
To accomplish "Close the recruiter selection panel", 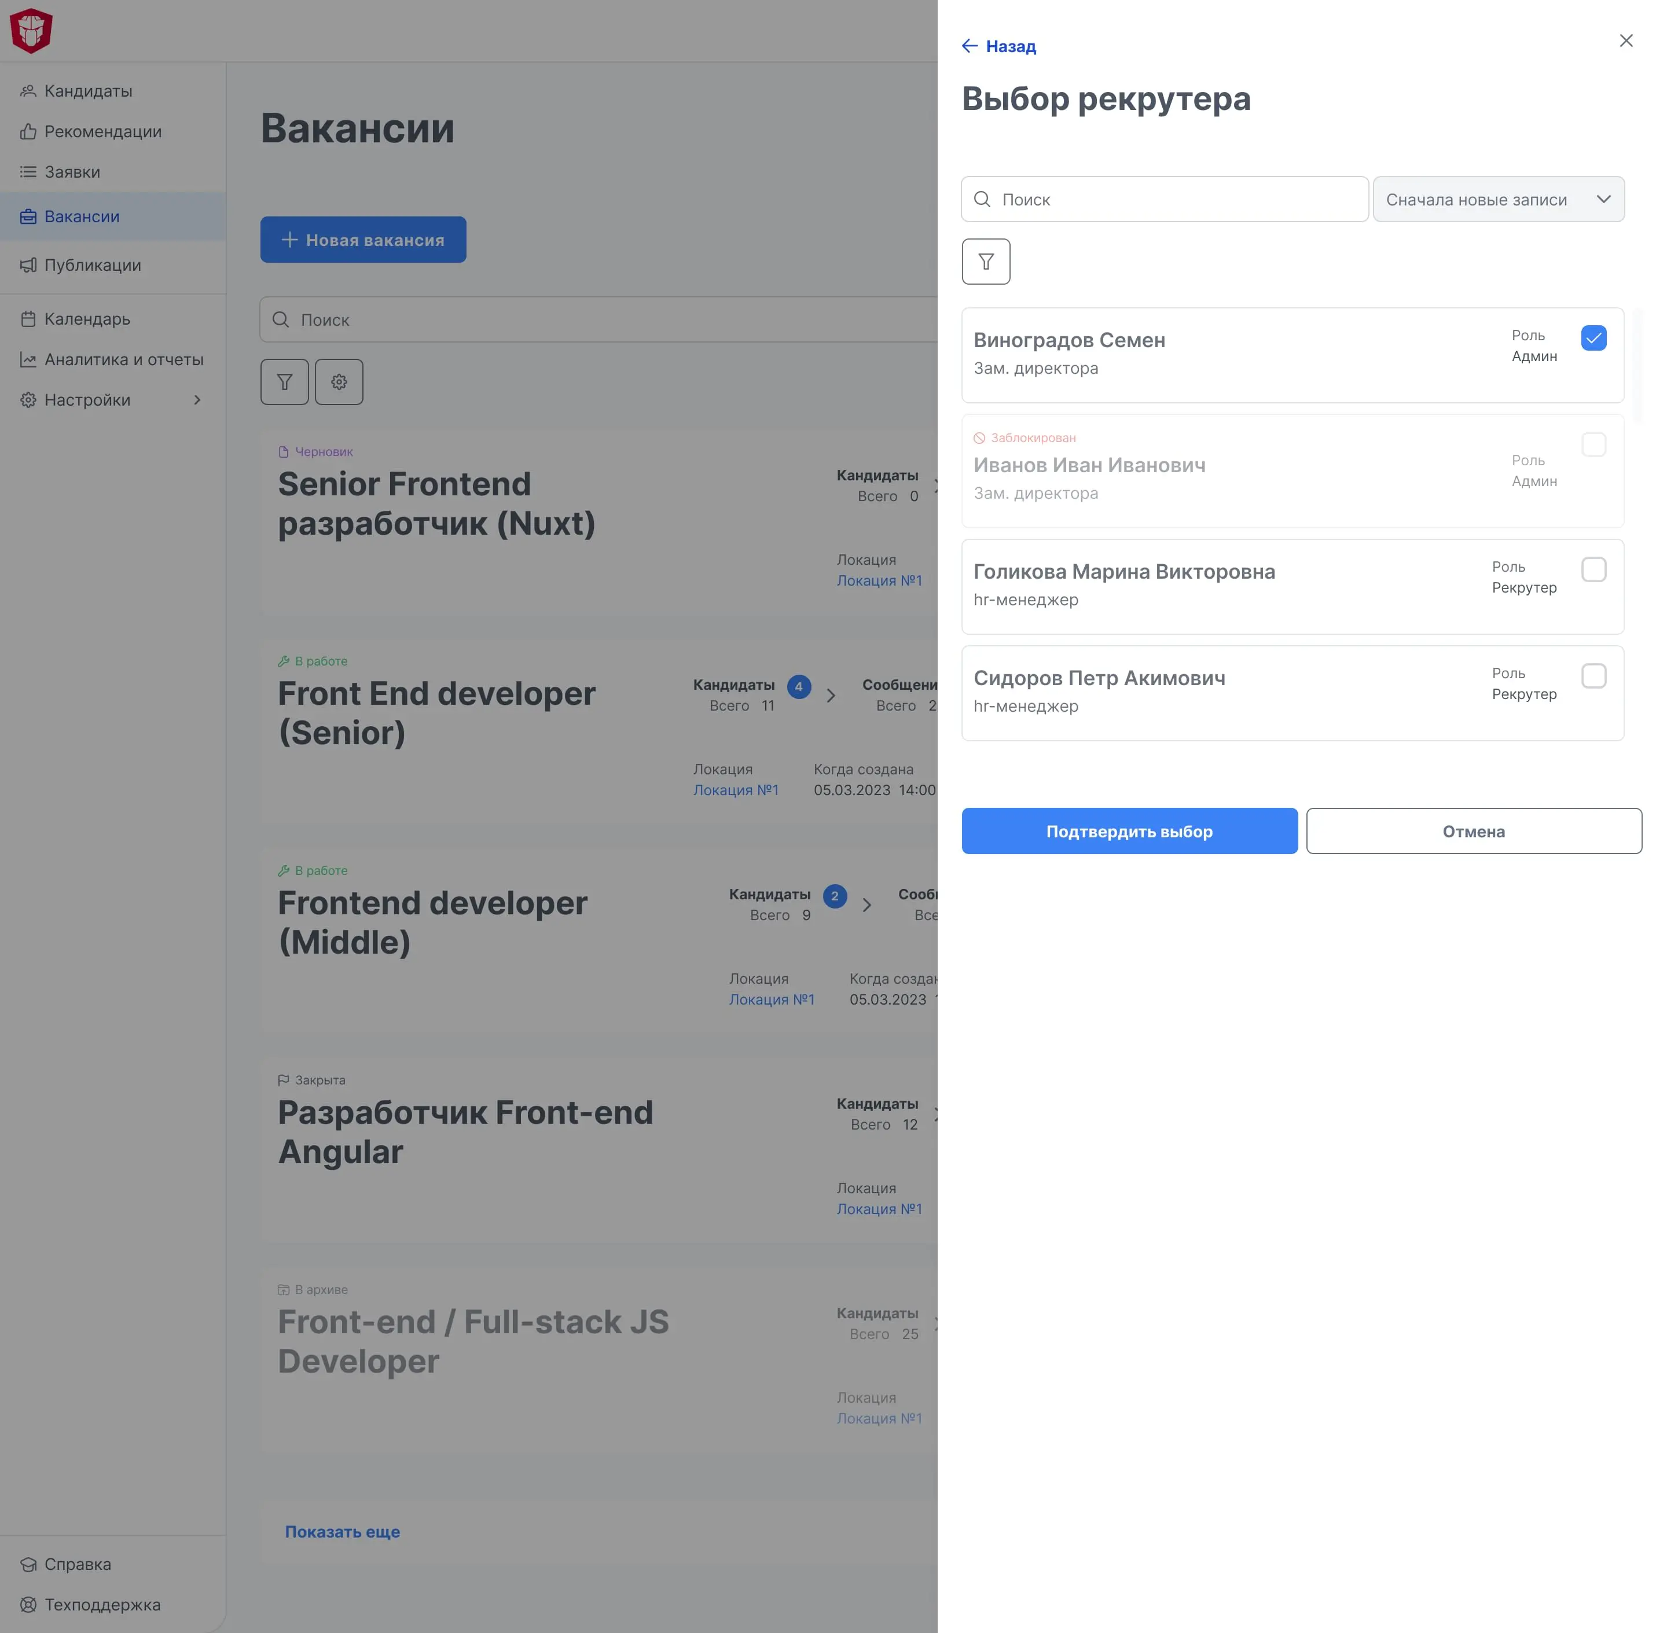I will point(1625,41).
